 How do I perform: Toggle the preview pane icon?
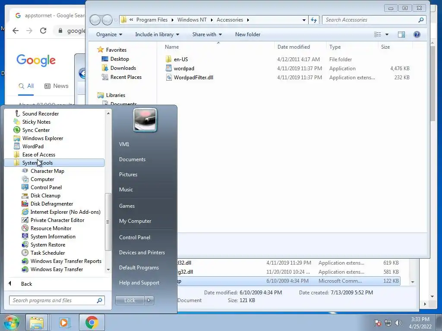[401, 34]
